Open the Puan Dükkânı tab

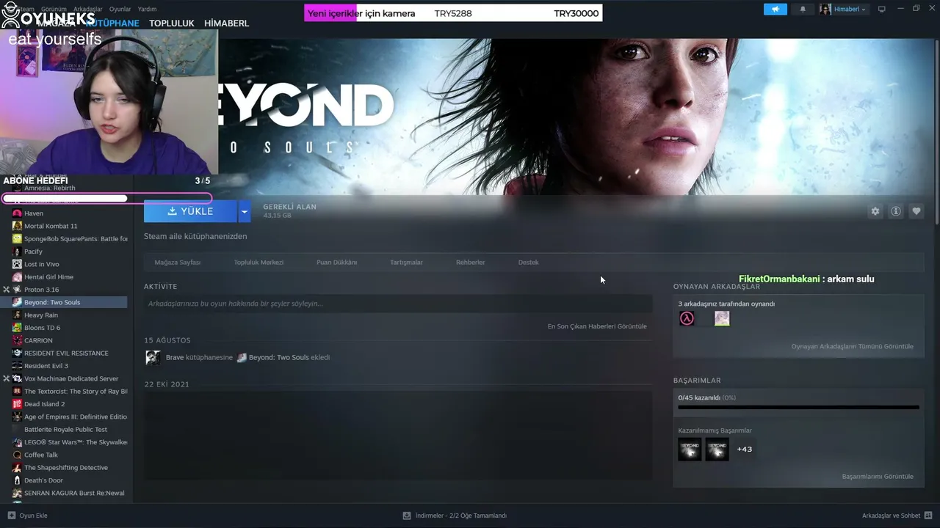click(336, 263)
